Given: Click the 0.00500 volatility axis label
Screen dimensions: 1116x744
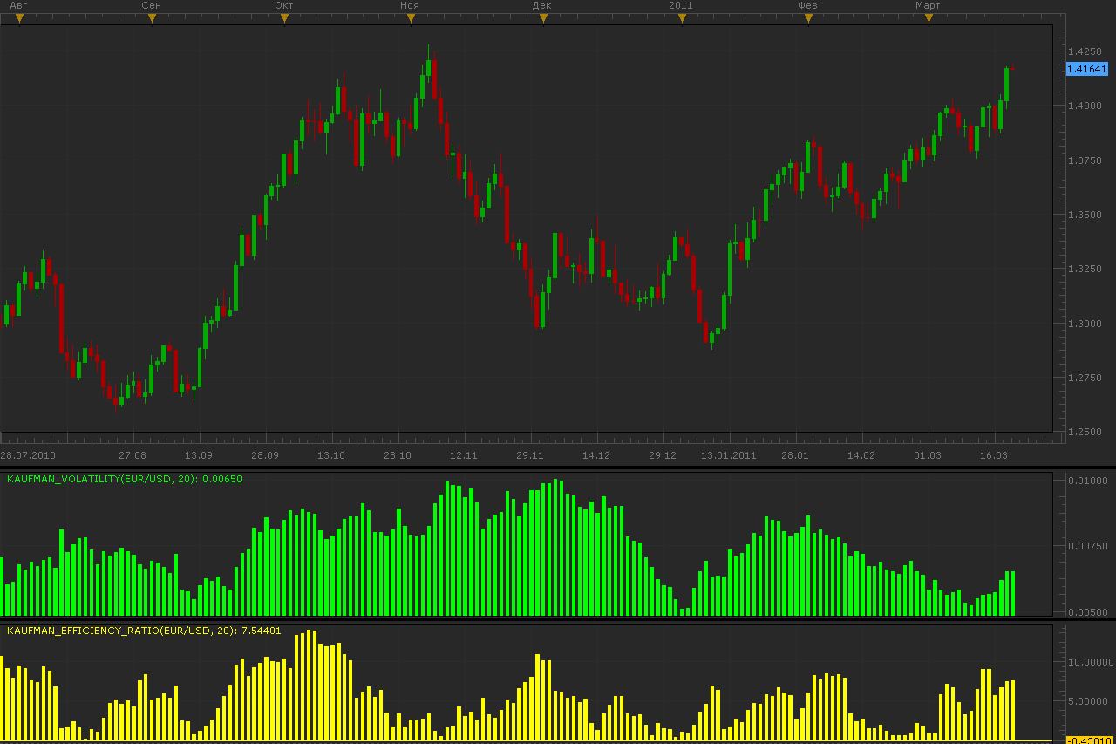Looking at the screenshot, I should [1087, 612].
